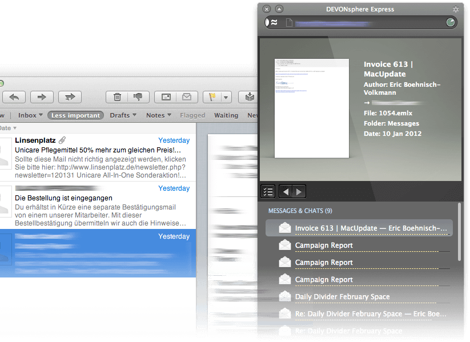The width and height of the screenshot is (470, 342).
Task: Open Daily Divider February Space result
Action: coord(342,297)
